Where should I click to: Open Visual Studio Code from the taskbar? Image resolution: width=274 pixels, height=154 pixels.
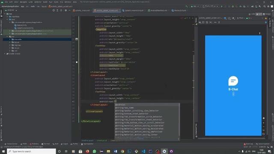tap(143, 151)
